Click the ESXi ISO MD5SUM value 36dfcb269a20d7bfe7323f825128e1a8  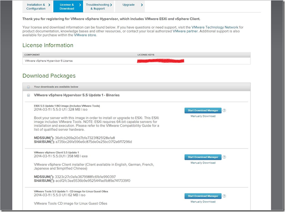tap(85, 138)
